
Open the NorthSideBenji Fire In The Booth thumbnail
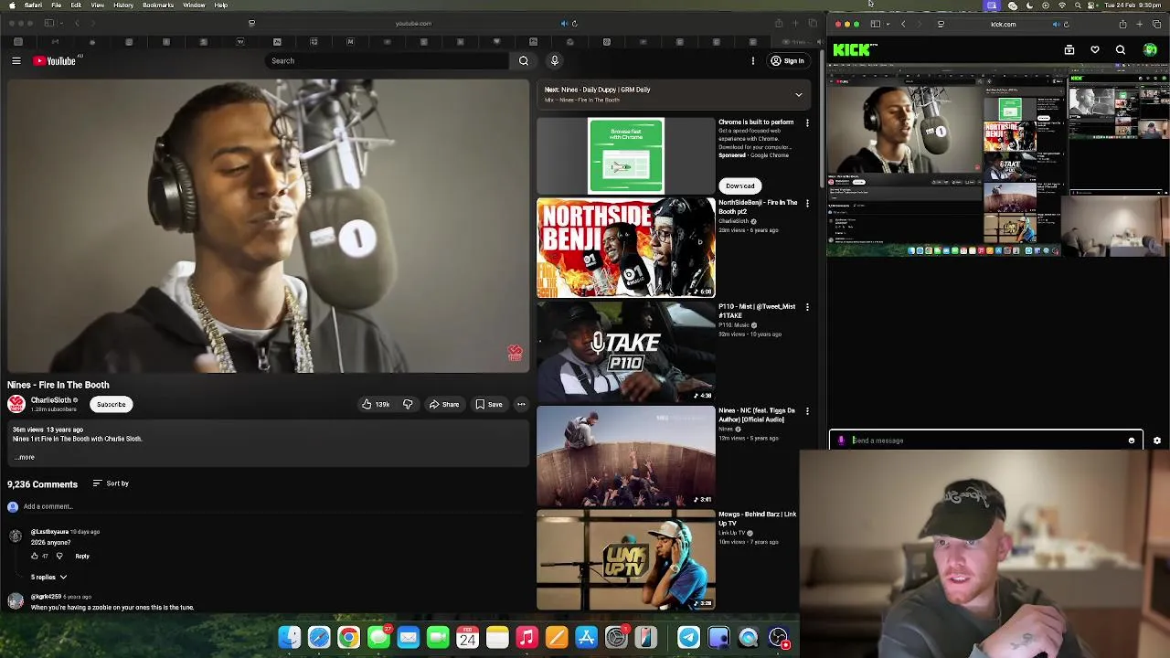pos(626,248)
